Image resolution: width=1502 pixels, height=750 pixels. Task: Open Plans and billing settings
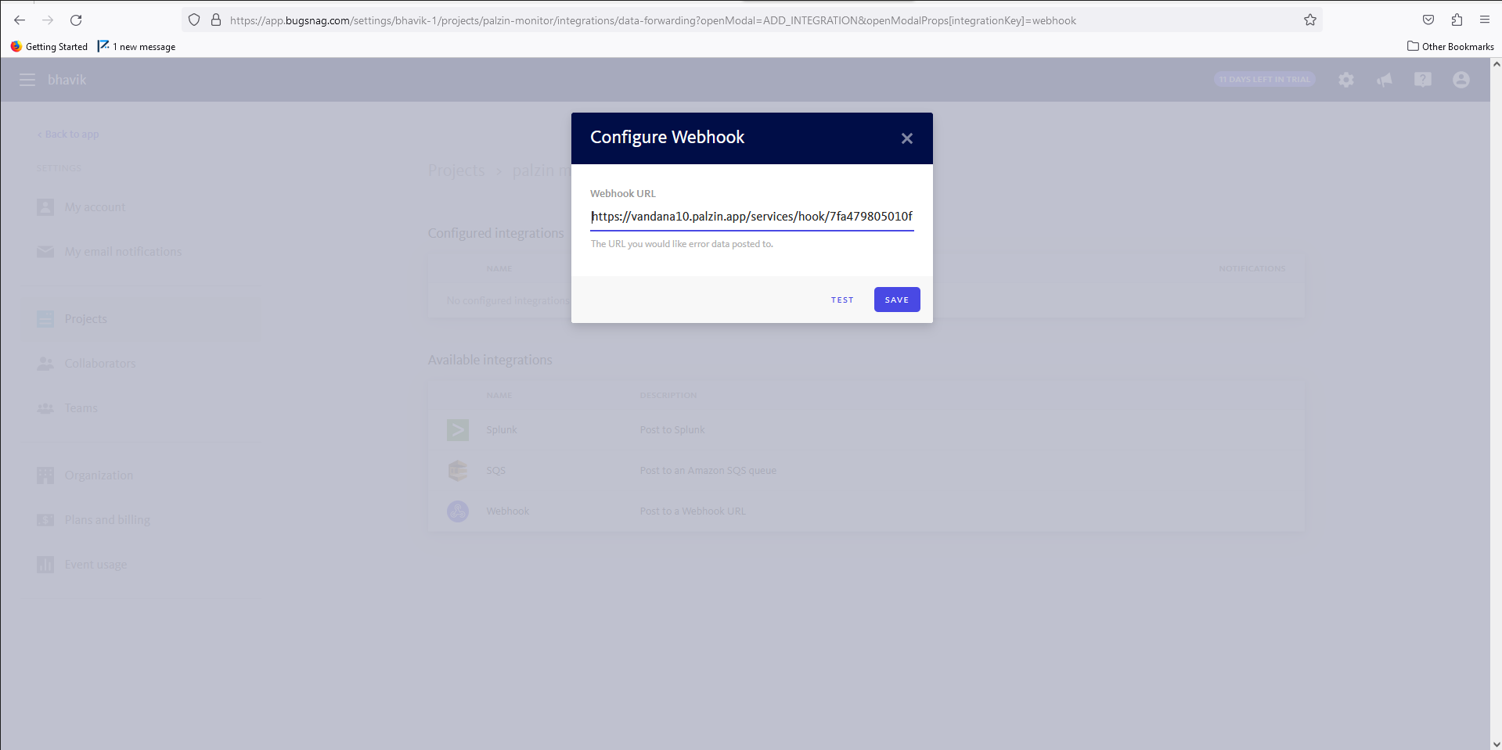coord(107,520)
